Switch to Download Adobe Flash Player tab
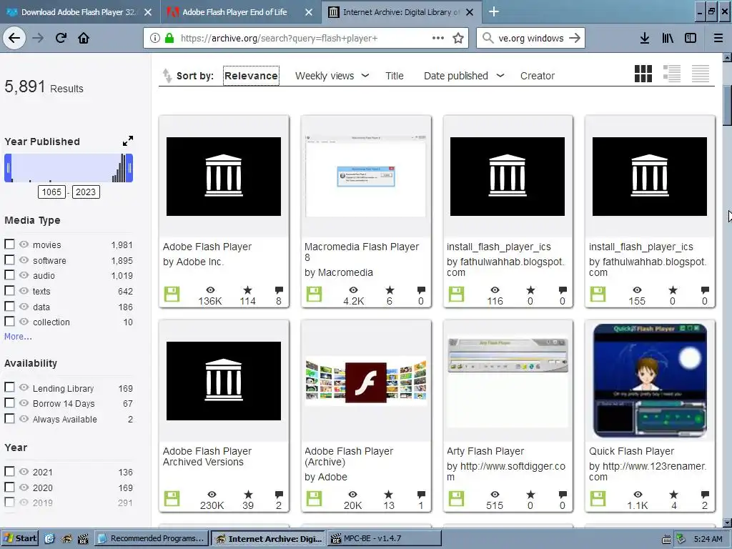This screenshot has width=732, height=549. pyautogui.click(x=77, y=12)
